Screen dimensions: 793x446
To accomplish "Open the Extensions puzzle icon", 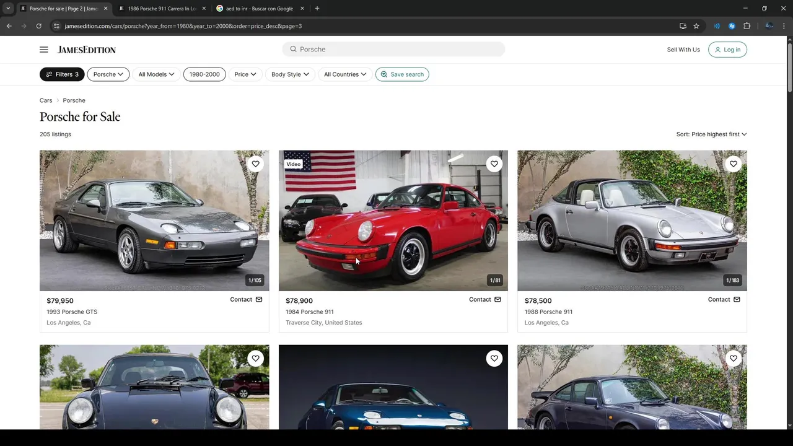I will [x=747, y=26].
